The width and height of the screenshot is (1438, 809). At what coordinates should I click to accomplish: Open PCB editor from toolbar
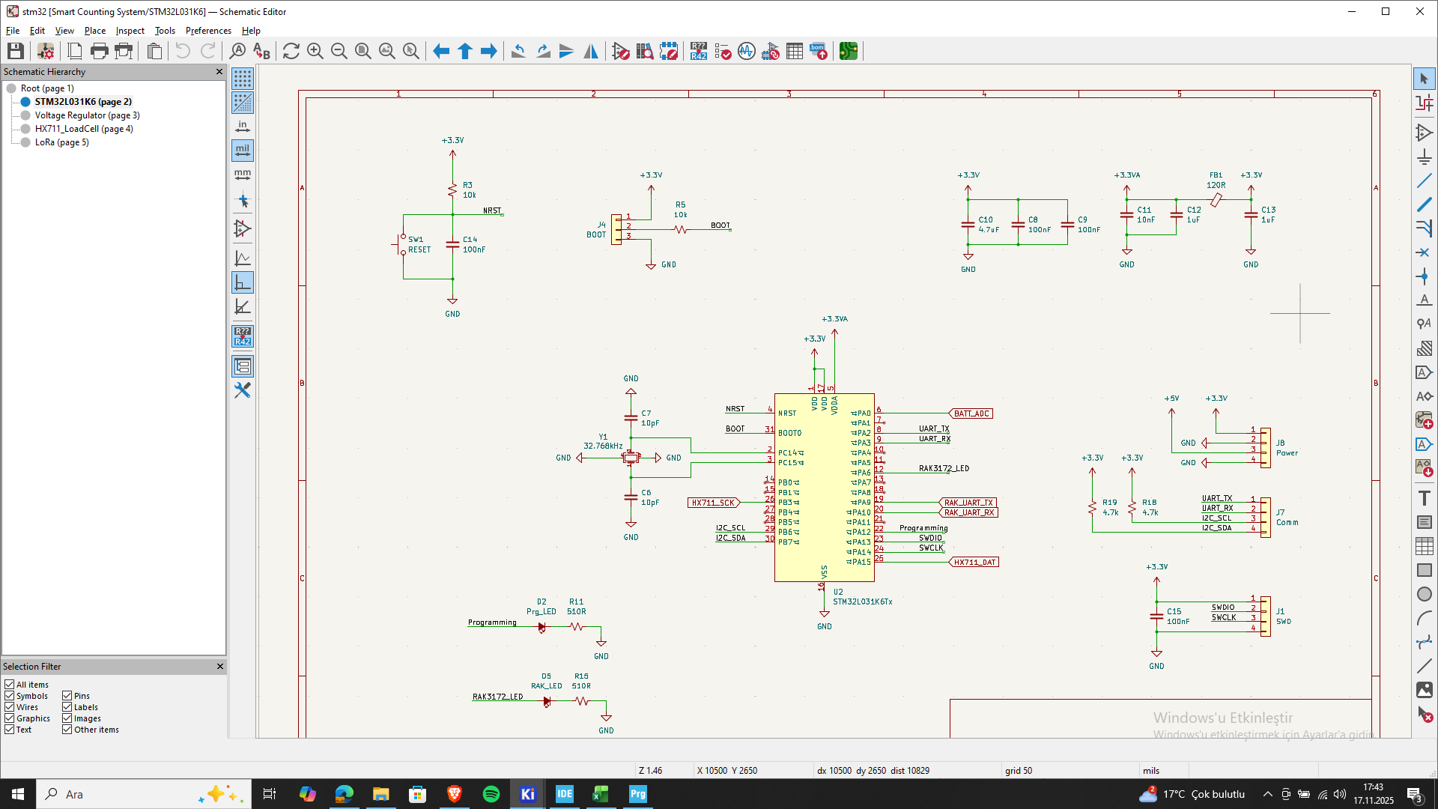[x=849, y=51]
